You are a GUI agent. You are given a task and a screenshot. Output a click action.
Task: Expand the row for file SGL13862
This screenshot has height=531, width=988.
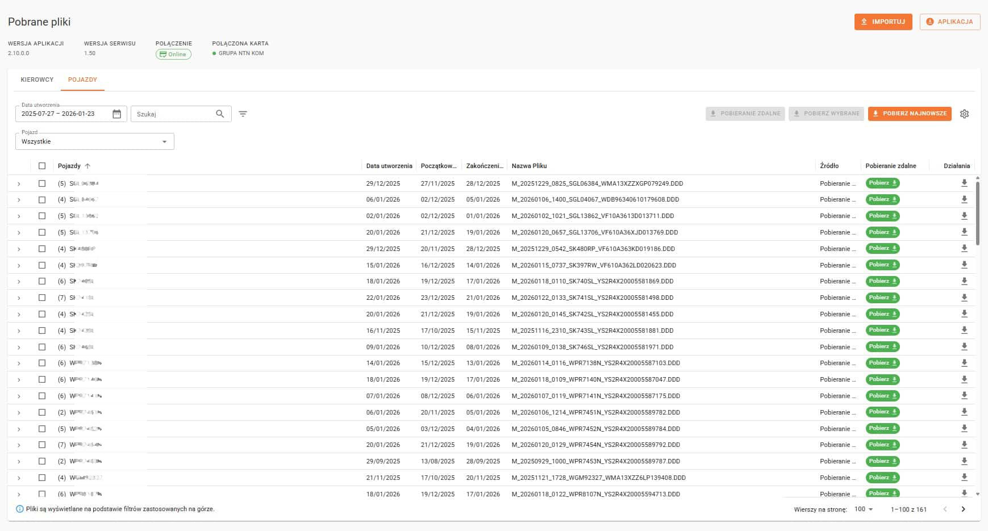[x=19, y=216]
